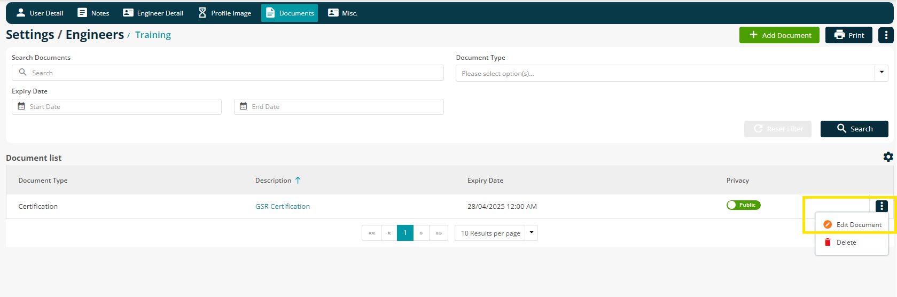Sort by the Document Type column

[43, 181]
